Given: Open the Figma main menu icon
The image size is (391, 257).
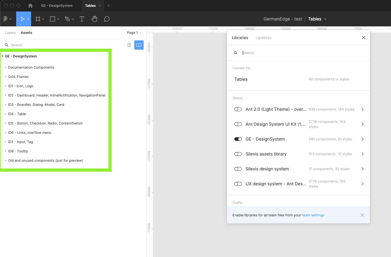Looking at the screenshot, I should point(6,19).
